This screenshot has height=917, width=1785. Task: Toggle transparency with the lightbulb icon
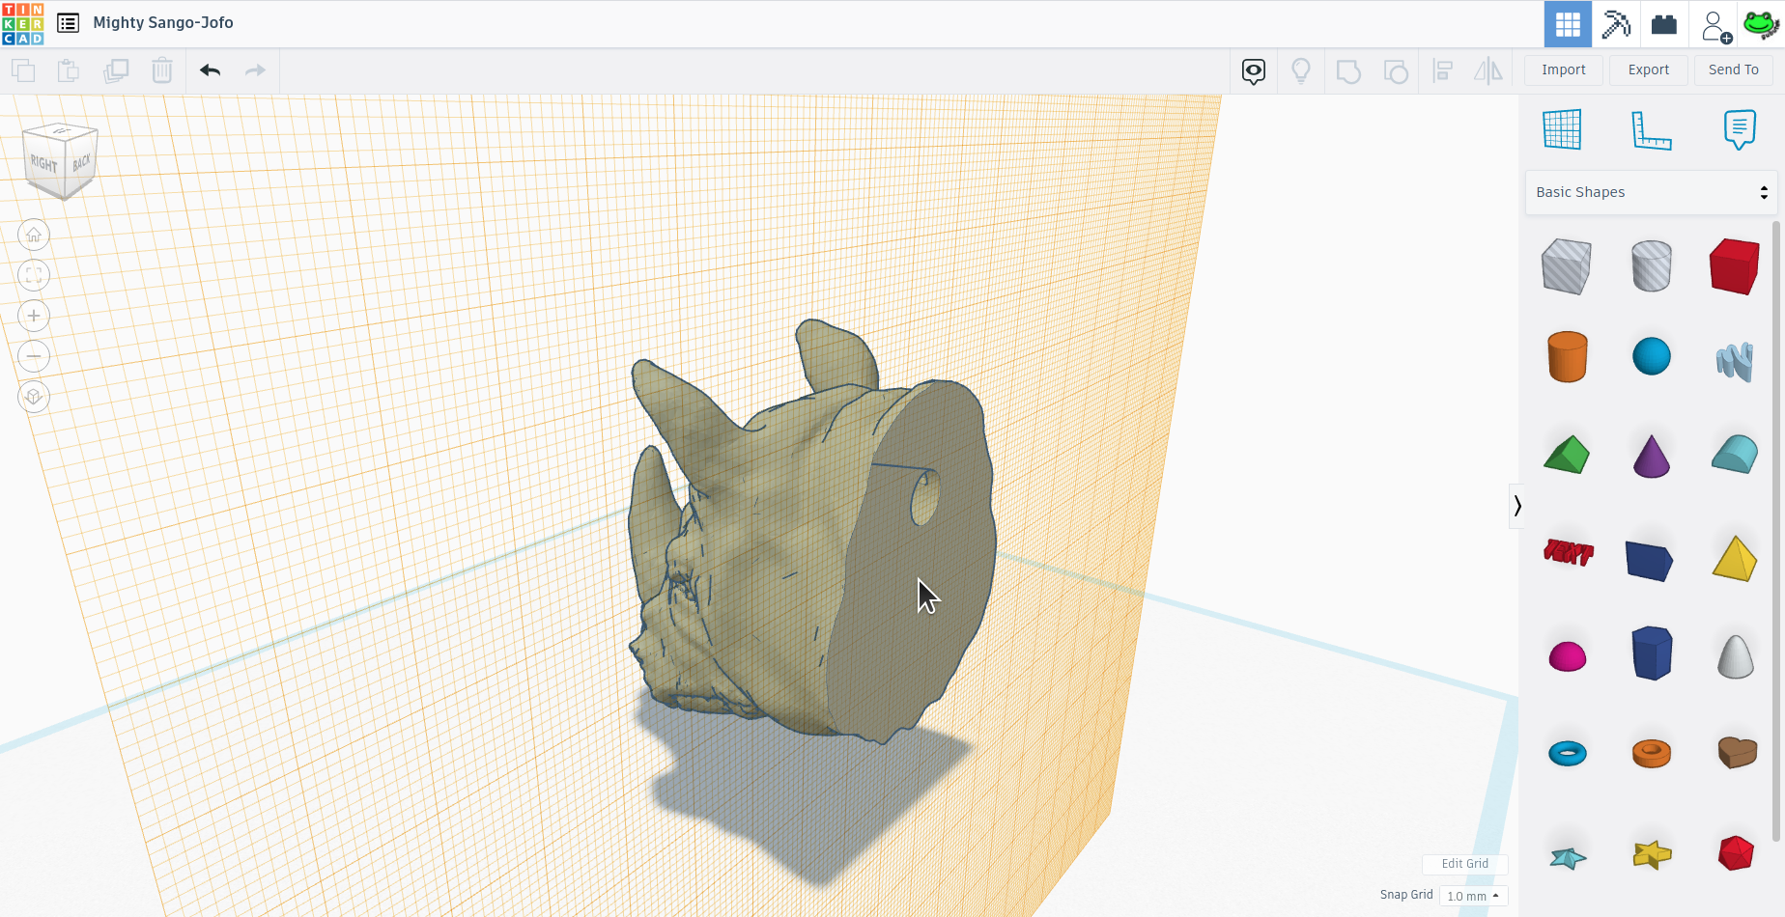1301,70
